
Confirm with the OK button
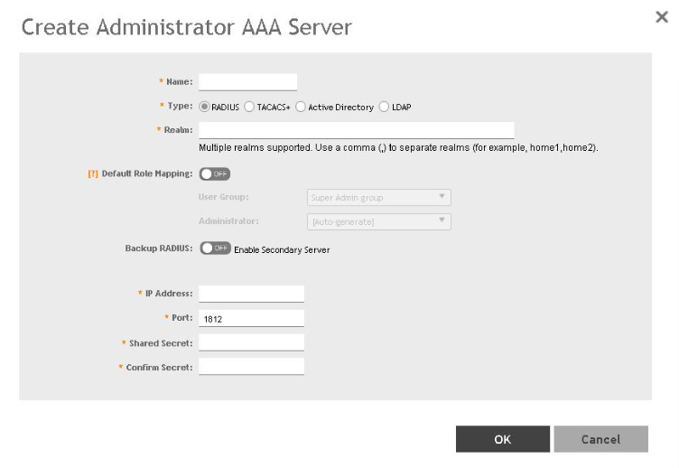pos(503,439)
